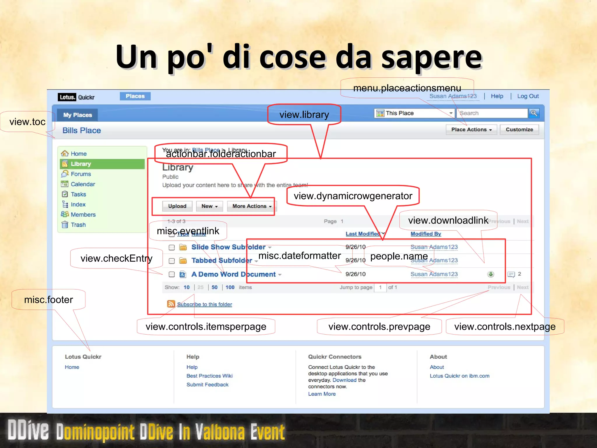Select the My Places tab
The height and width of the screenshot is (448, 597).
click(78, 115)
